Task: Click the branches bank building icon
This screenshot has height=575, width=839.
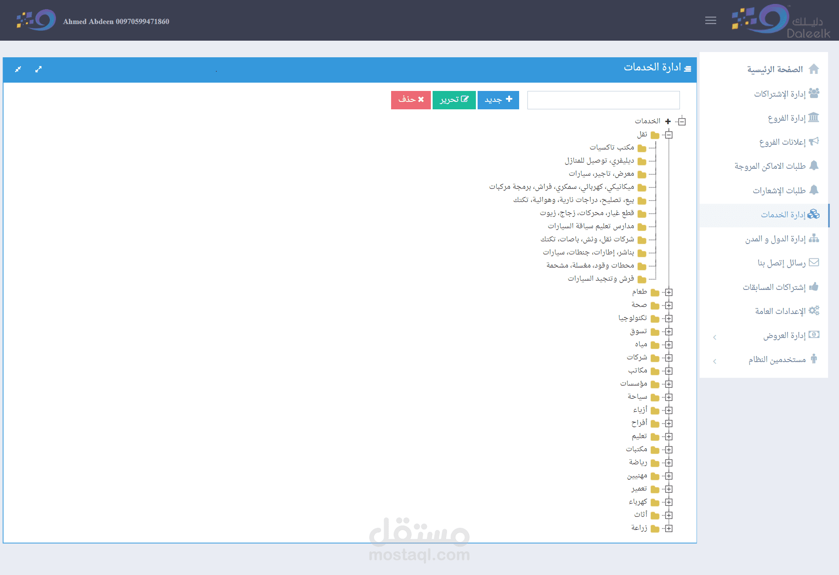Action: [x=814, y=118]
